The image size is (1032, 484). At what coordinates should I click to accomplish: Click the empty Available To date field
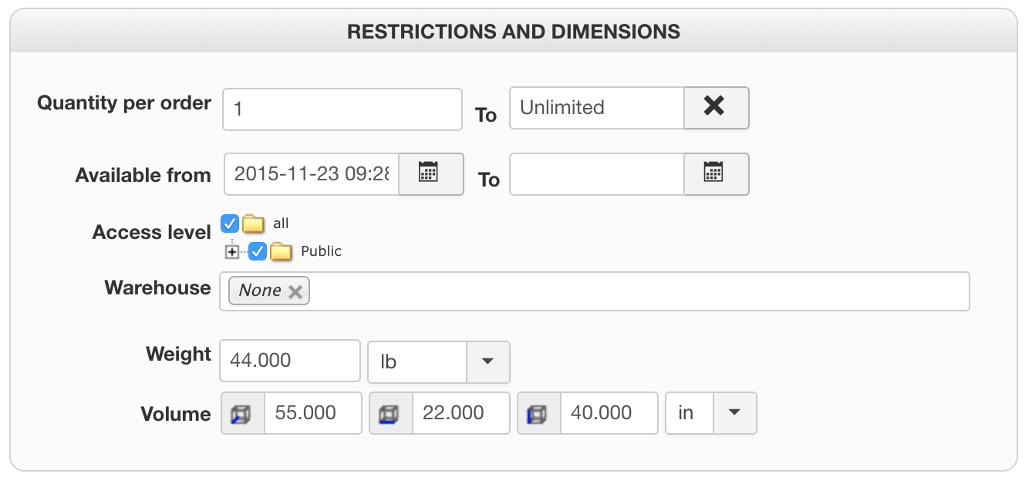[x=596, y=173]
